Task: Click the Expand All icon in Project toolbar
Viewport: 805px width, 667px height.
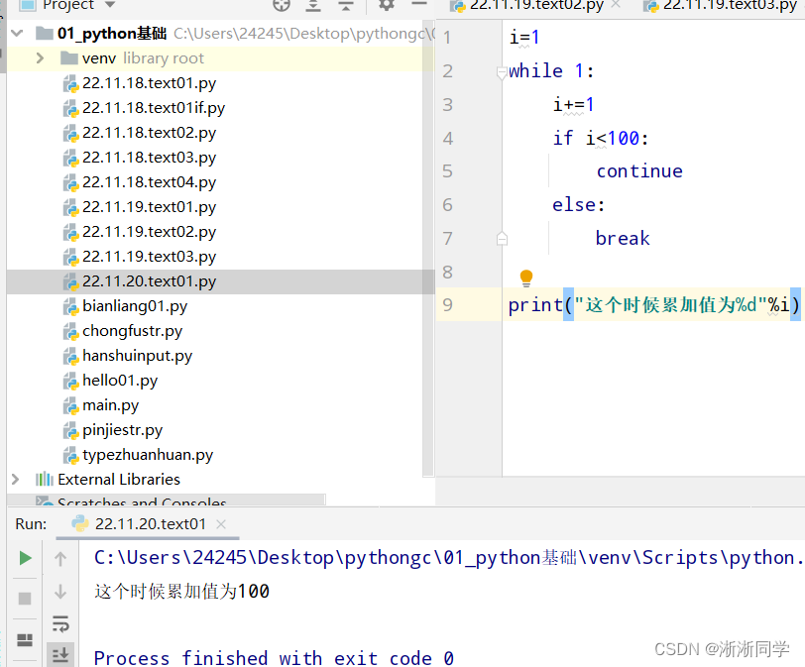Action: [x=313, y=5]
